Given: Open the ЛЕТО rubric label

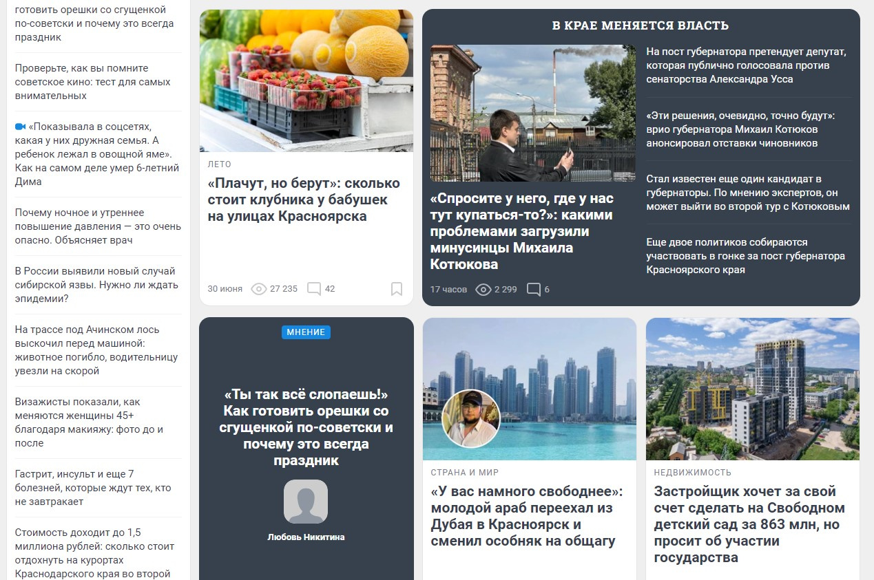Looking at the screenshot, I should click(x=220, y=164).
